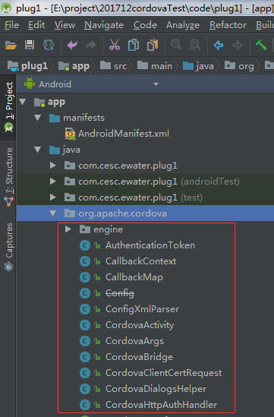Click AndroidManifest.xml file icon
The width and height of the screenshot is (274, 417).
point(70,134)
